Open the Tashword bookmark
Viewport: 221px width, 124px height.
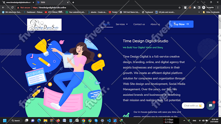[x=148, y=12]
